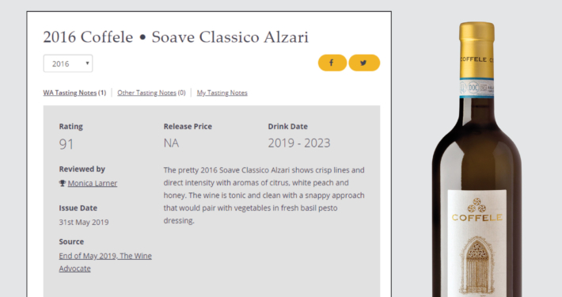Open reviewer Monica Larner's profile link
This screenshot has width=562, height=297.
[93, 183]
